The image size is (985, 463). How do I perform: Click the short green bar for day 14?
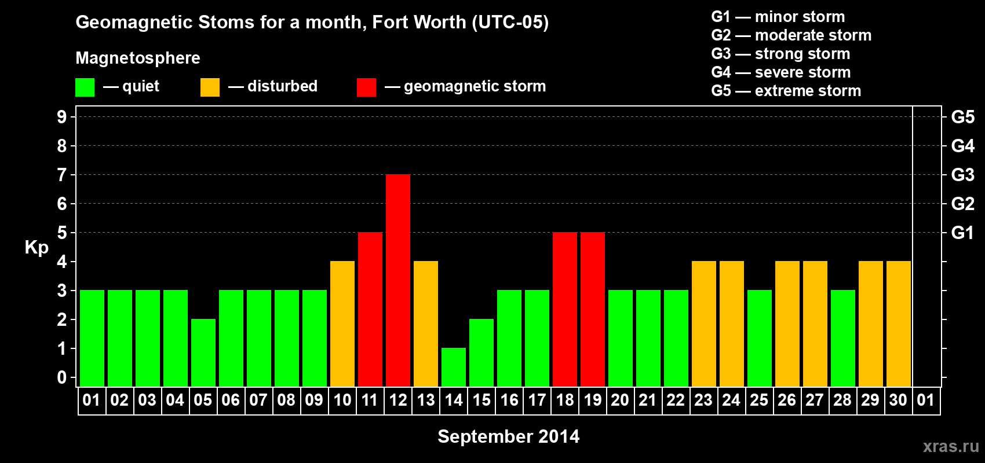[x=454, y=367]
